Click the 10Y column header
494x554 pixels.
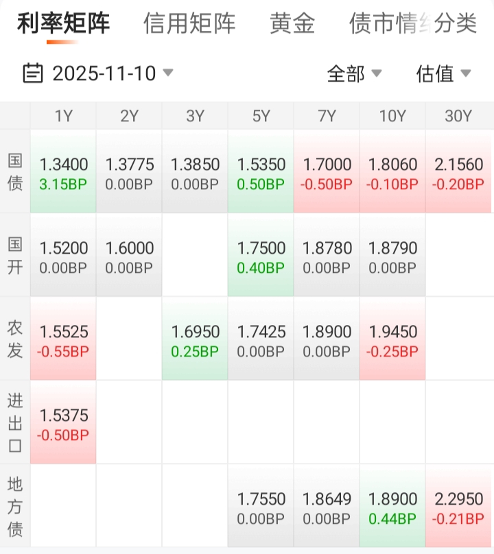coord(392,116)
